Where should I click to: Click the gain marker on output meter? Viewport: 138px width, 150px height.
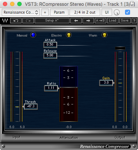pyautogui.click(x=120, y=83)
